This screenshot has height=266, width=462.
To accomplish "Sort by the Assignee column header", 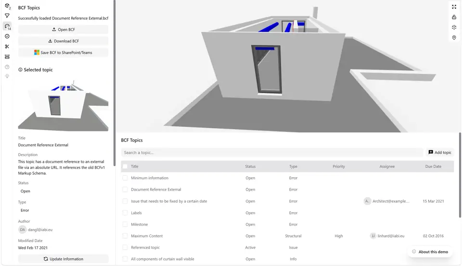I will point(387,166).
